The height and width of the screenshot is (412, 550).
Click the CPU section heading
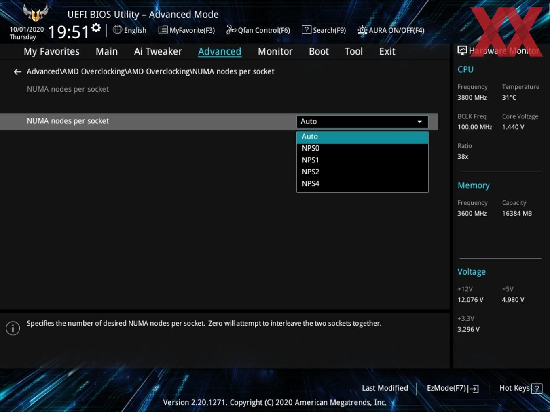point(465,69)
